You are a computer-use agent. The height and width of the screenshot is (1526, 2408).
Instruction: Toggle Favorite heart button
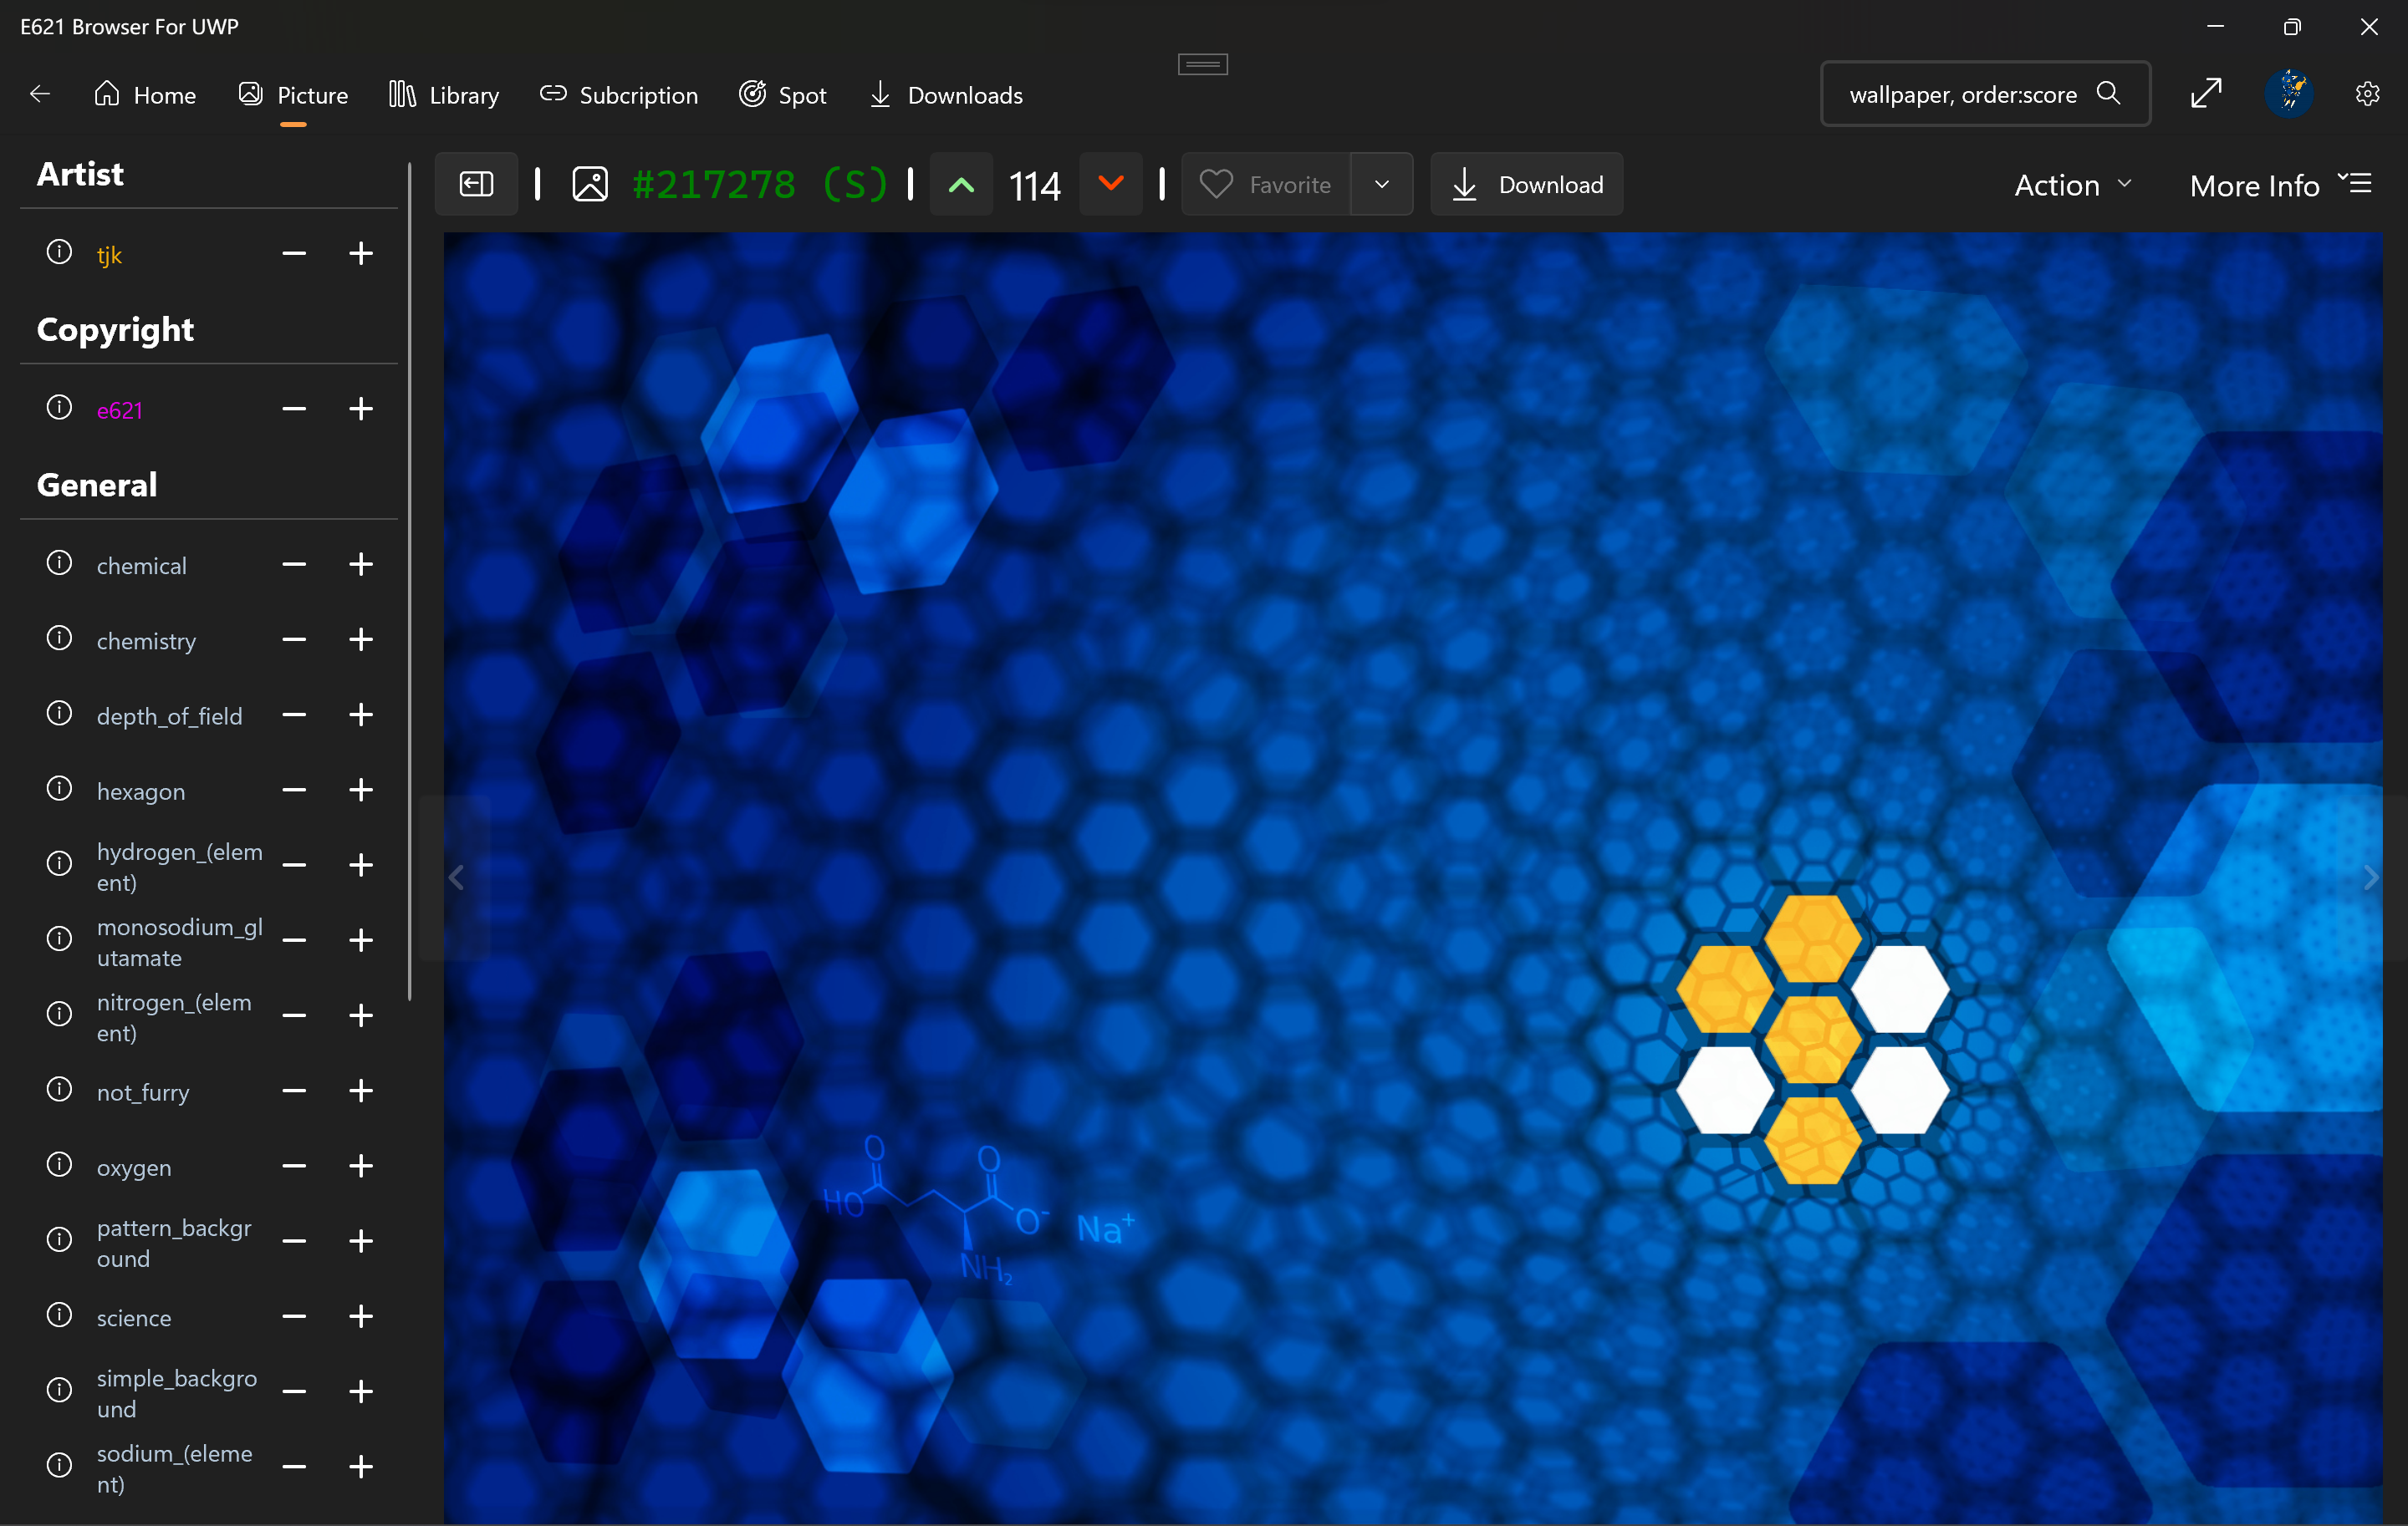point(1266,185)
